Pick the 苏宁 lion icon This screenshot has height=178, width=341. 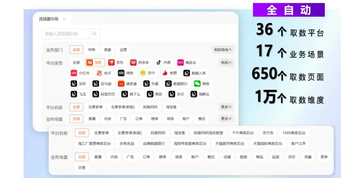143,73
